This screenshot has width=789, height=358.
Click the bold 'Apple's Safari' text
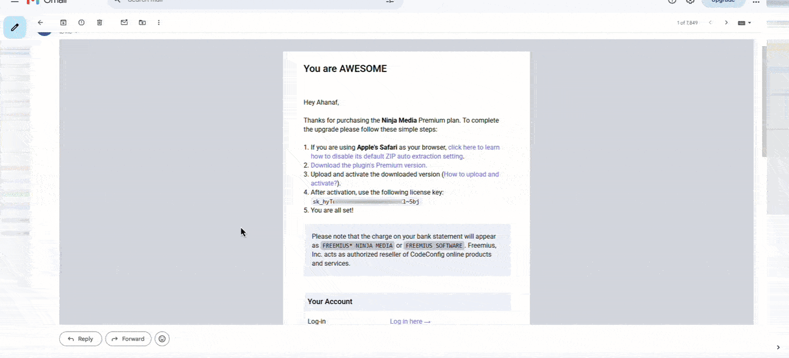(377, 147)
